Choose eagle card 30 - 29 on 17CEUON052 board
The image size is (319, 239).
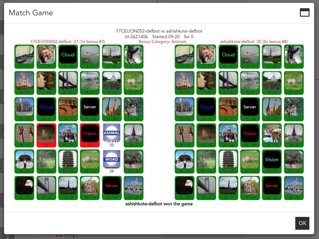24,188
